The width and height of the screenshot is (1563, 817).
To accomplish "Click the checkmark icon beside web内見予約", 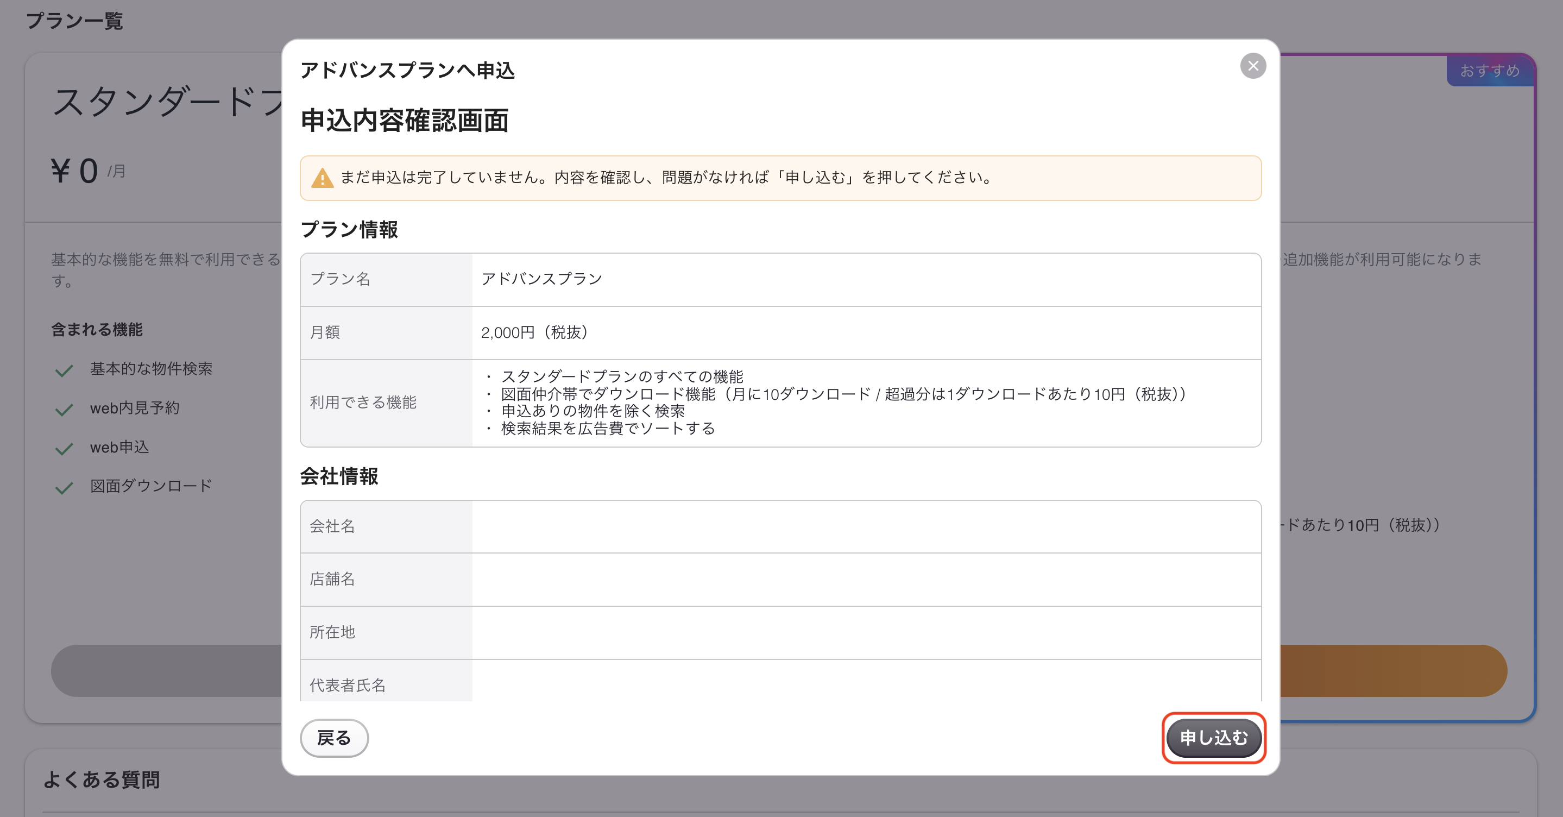I will [64, 409].
